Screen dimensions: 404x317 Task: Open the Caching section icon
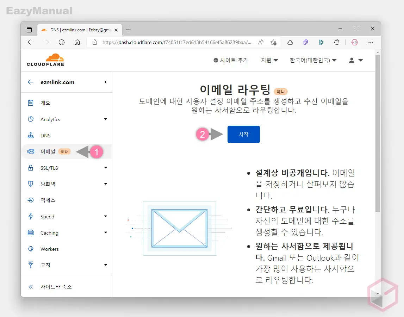31,232
